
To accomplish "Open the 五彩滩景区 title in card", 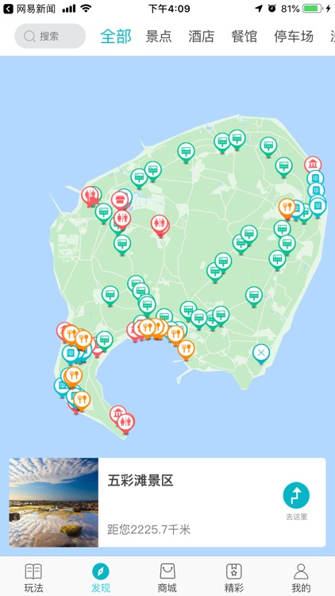I will [141, 482].
